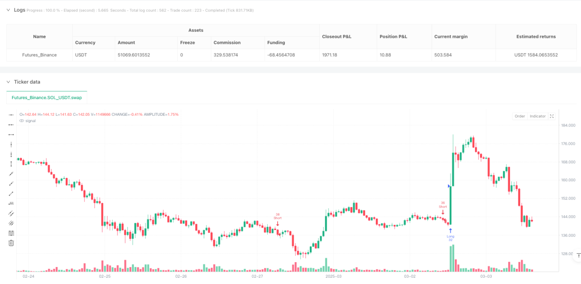
Task: Click the Estimated returns column header
Action: 536,37
